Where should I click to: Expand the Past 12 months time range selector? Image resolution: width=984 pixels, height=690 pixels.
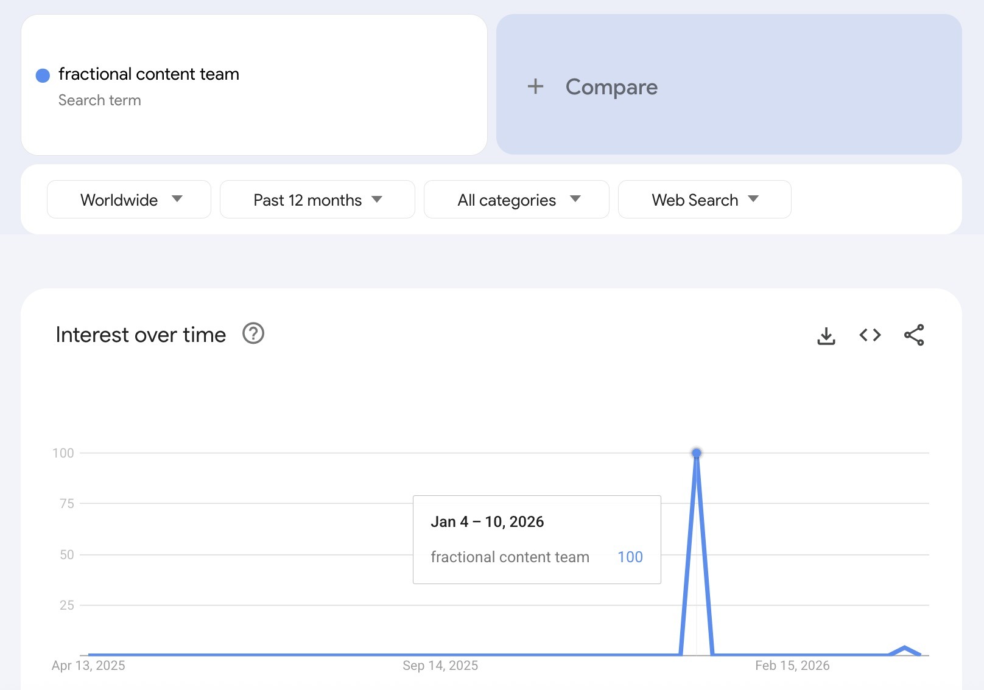point(317,199)
